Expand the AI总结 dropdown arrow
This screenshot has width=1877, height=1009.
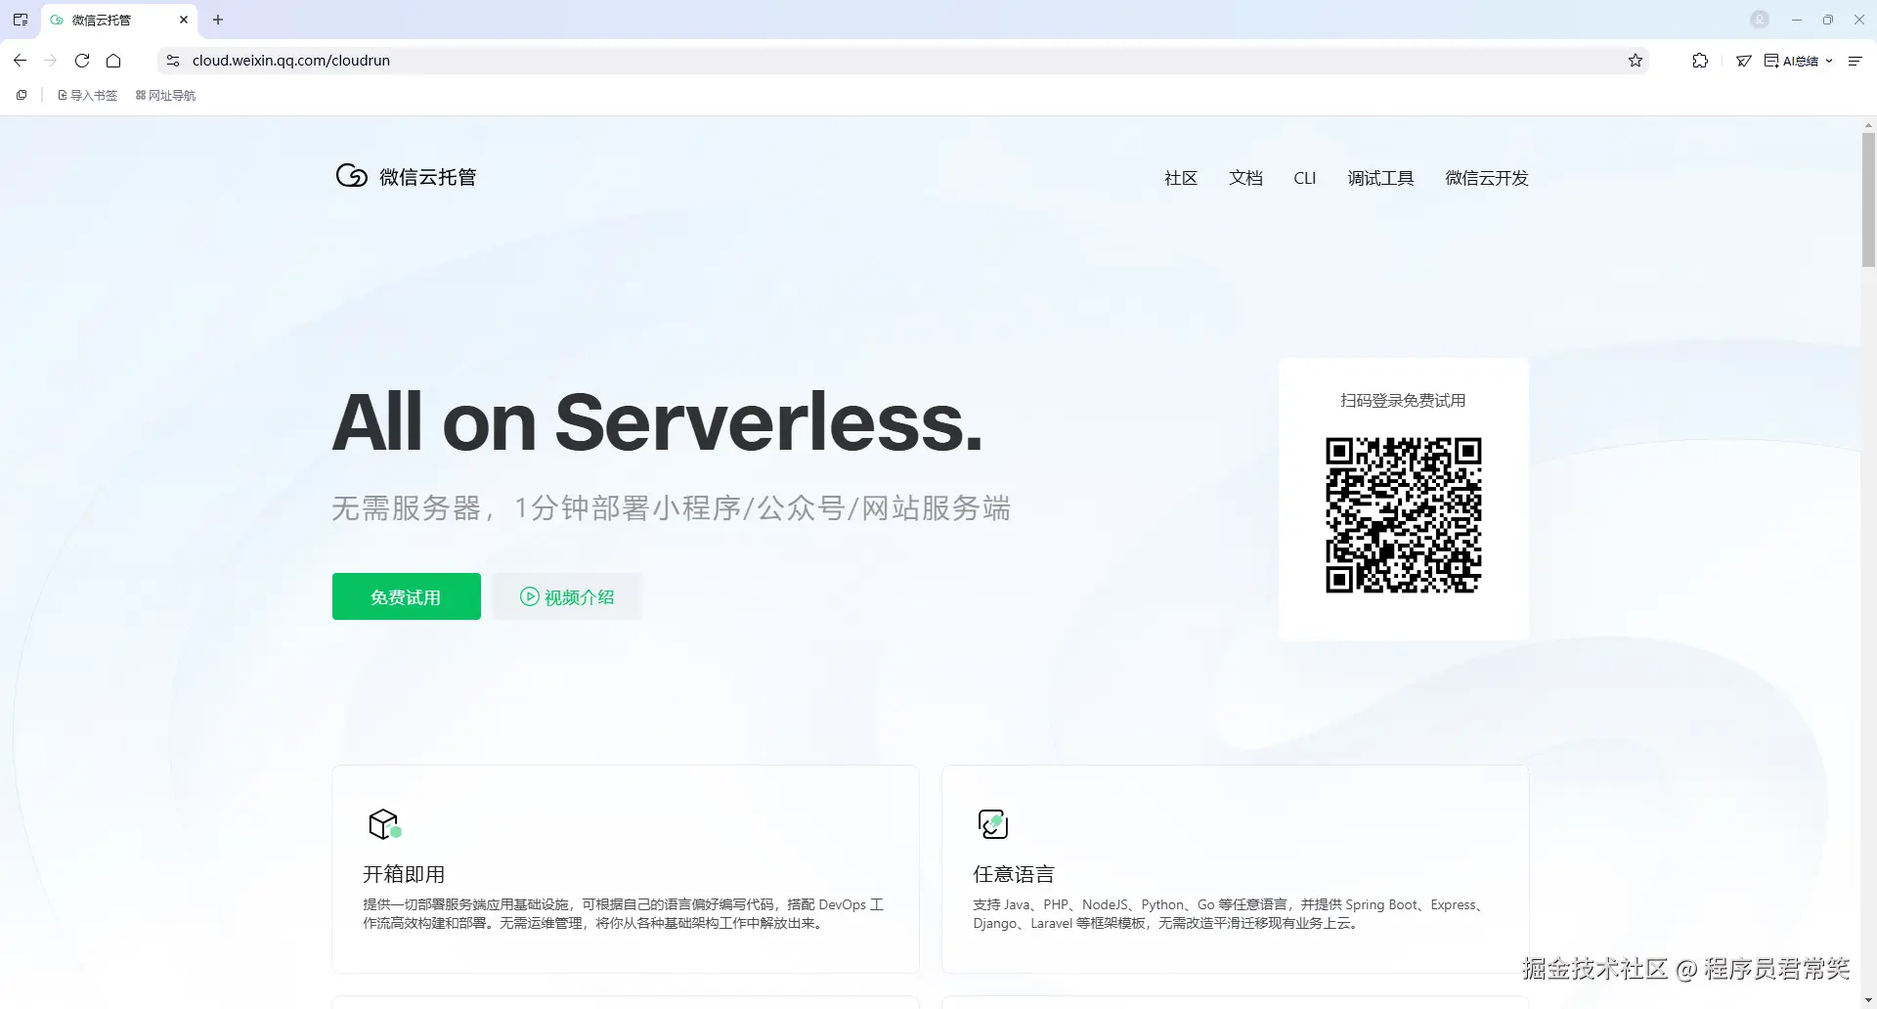click(1829, 61)
